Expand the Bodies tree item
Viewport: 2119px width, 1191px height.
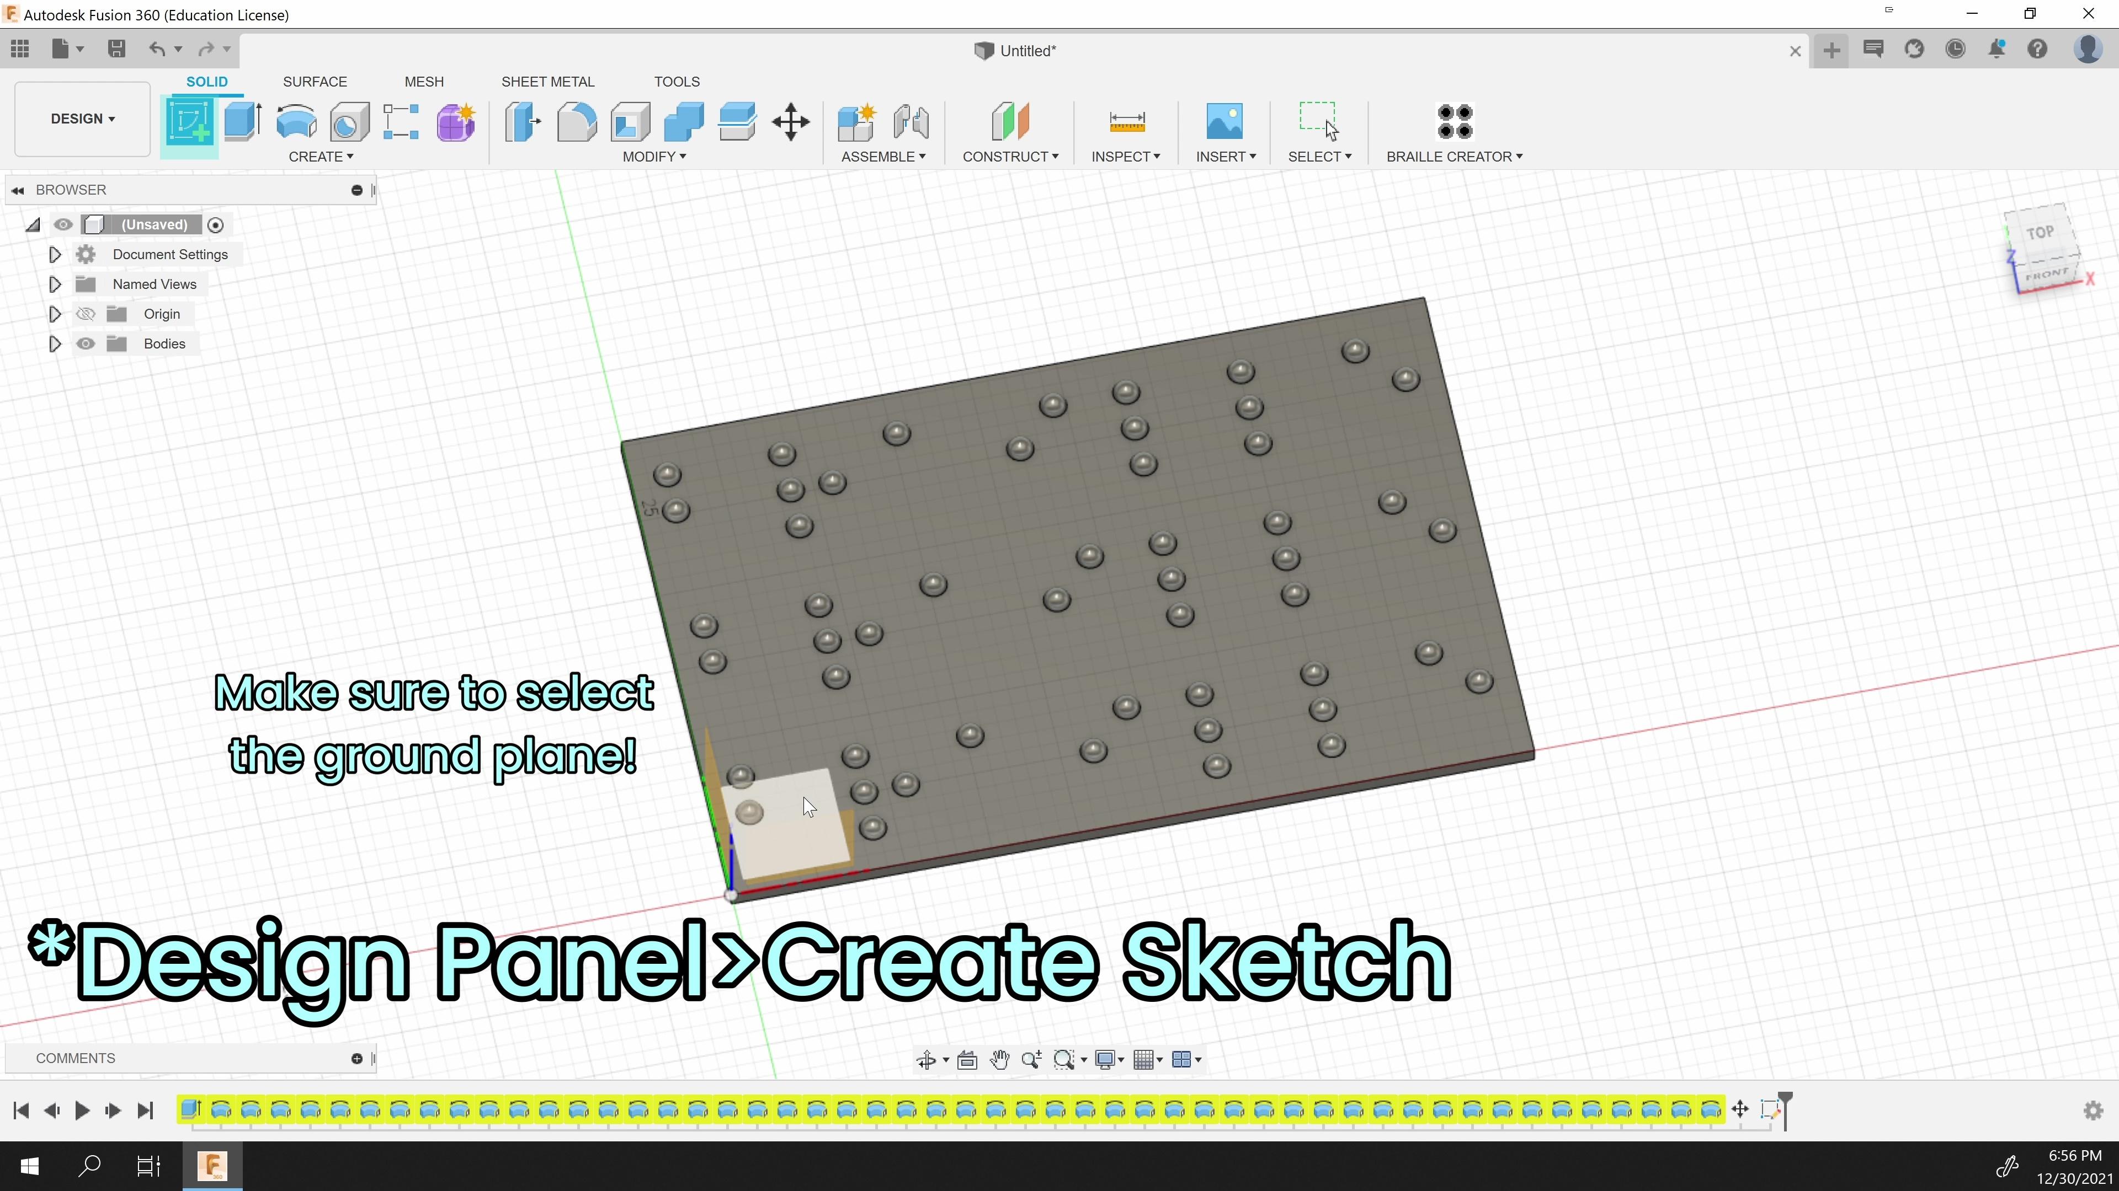(x=52, y=343)
